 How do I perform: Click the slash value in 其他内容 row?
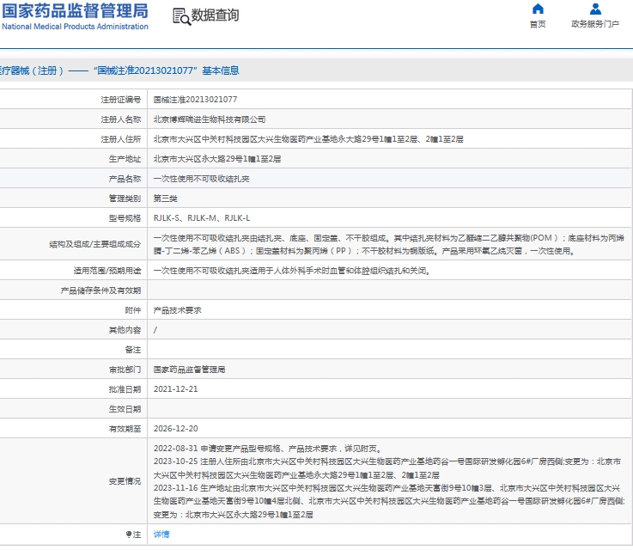(x=155, y=330)
